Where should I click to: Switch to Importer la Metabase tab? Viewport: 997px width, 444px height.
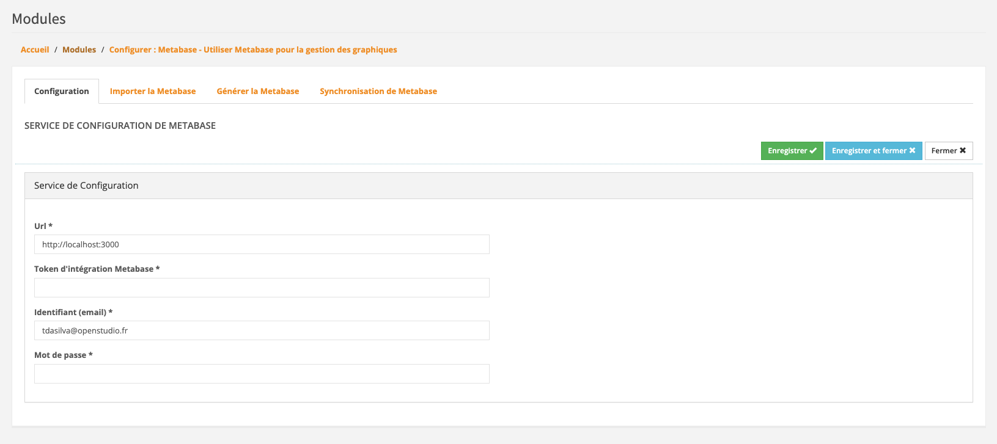coord(153,91)
